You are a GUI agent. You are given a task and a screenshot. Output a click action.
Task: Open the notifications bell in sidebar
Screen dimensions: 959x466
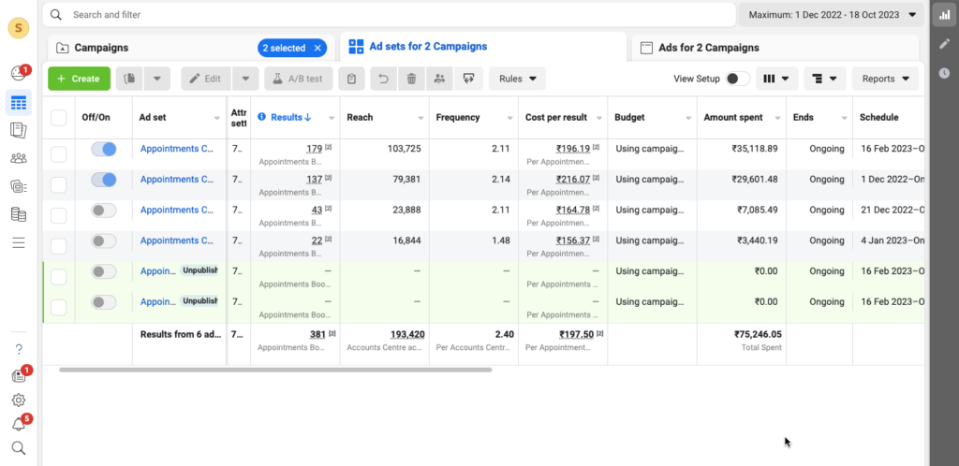18,424
